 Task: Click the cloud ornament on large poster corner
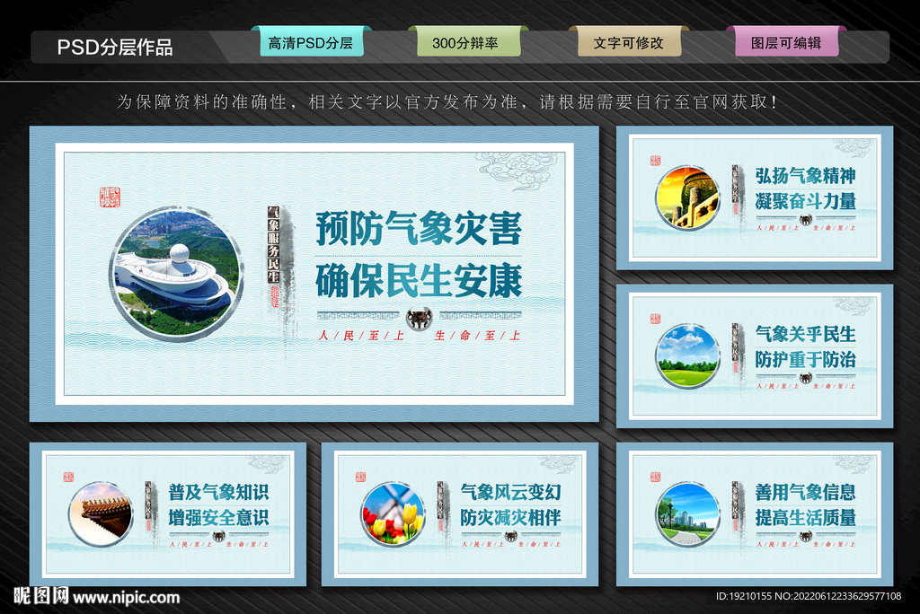coord(517,170)
